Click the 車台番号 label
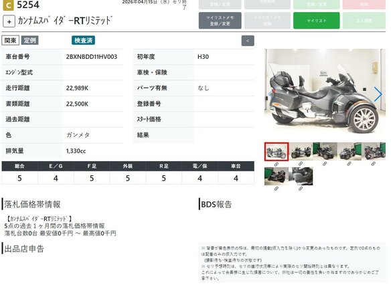Viewport: 391px width, 293px height. click(17, 57)
